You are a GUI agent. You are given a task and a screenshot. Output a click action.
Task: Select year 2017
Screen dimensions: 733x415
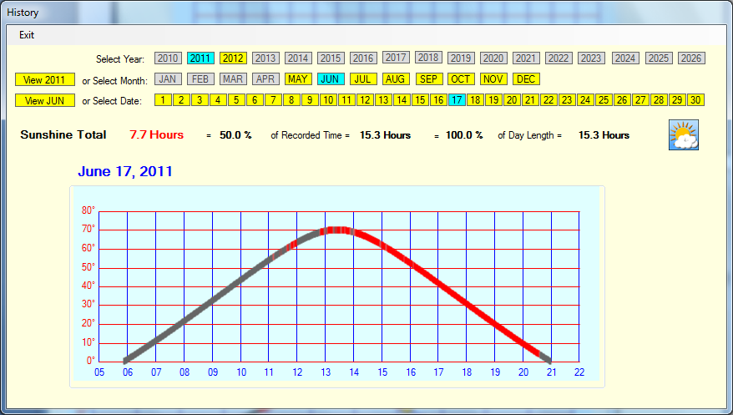tap(396, 57)
